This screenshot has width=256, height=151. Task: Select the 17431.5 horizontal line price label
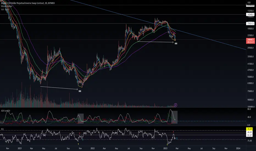click(x=251, y=24)
